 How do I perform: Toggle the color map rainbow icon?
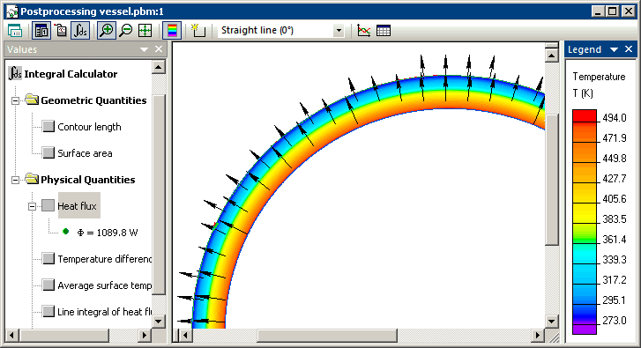(172, 31)
